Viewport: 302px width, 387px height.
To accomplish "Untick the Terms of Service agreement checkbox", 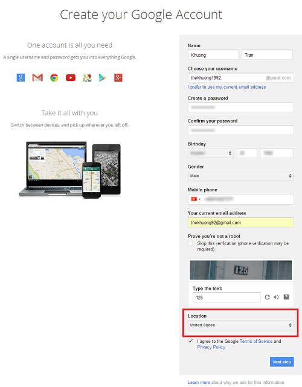I will pos(190,341).
